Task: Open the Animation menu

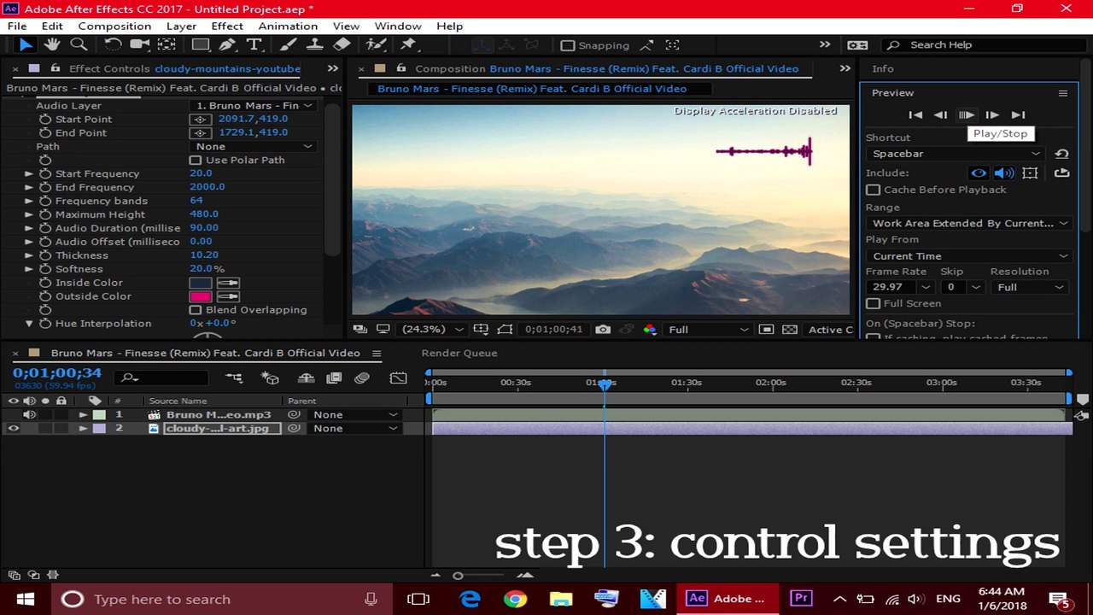Action: [x=288, y=26]
